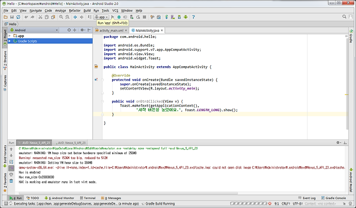The width and height of the screenshot is (356, 208).
Task: Navigate forward with right arrow icon
Action: coord(82,17)
